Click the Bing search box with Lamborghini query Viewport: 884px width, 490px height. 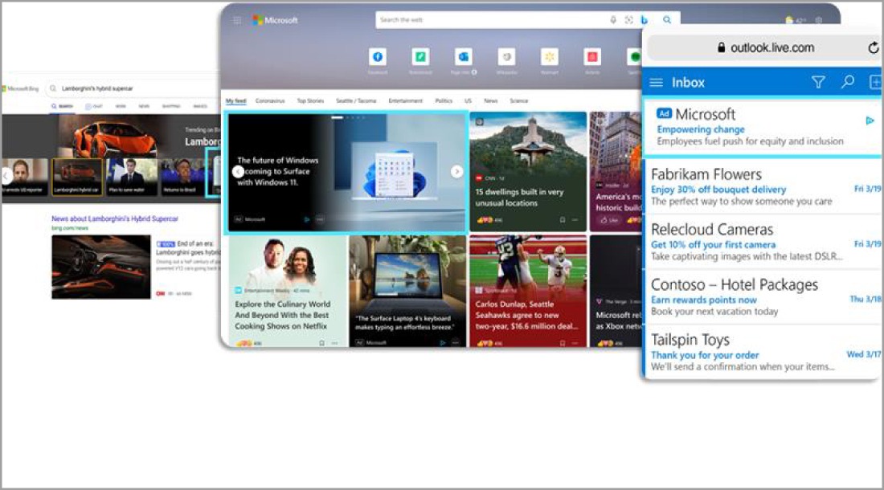[135, 88]
